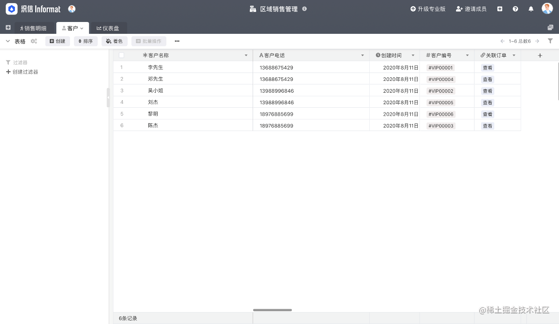This screenshot has height=324, width=559.
Task: Open the help question mark icon
Action: (515, 9)
